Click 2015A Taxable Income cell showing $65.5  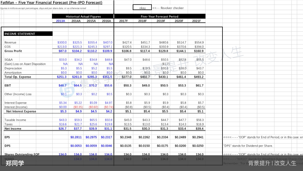pos(93,120)
